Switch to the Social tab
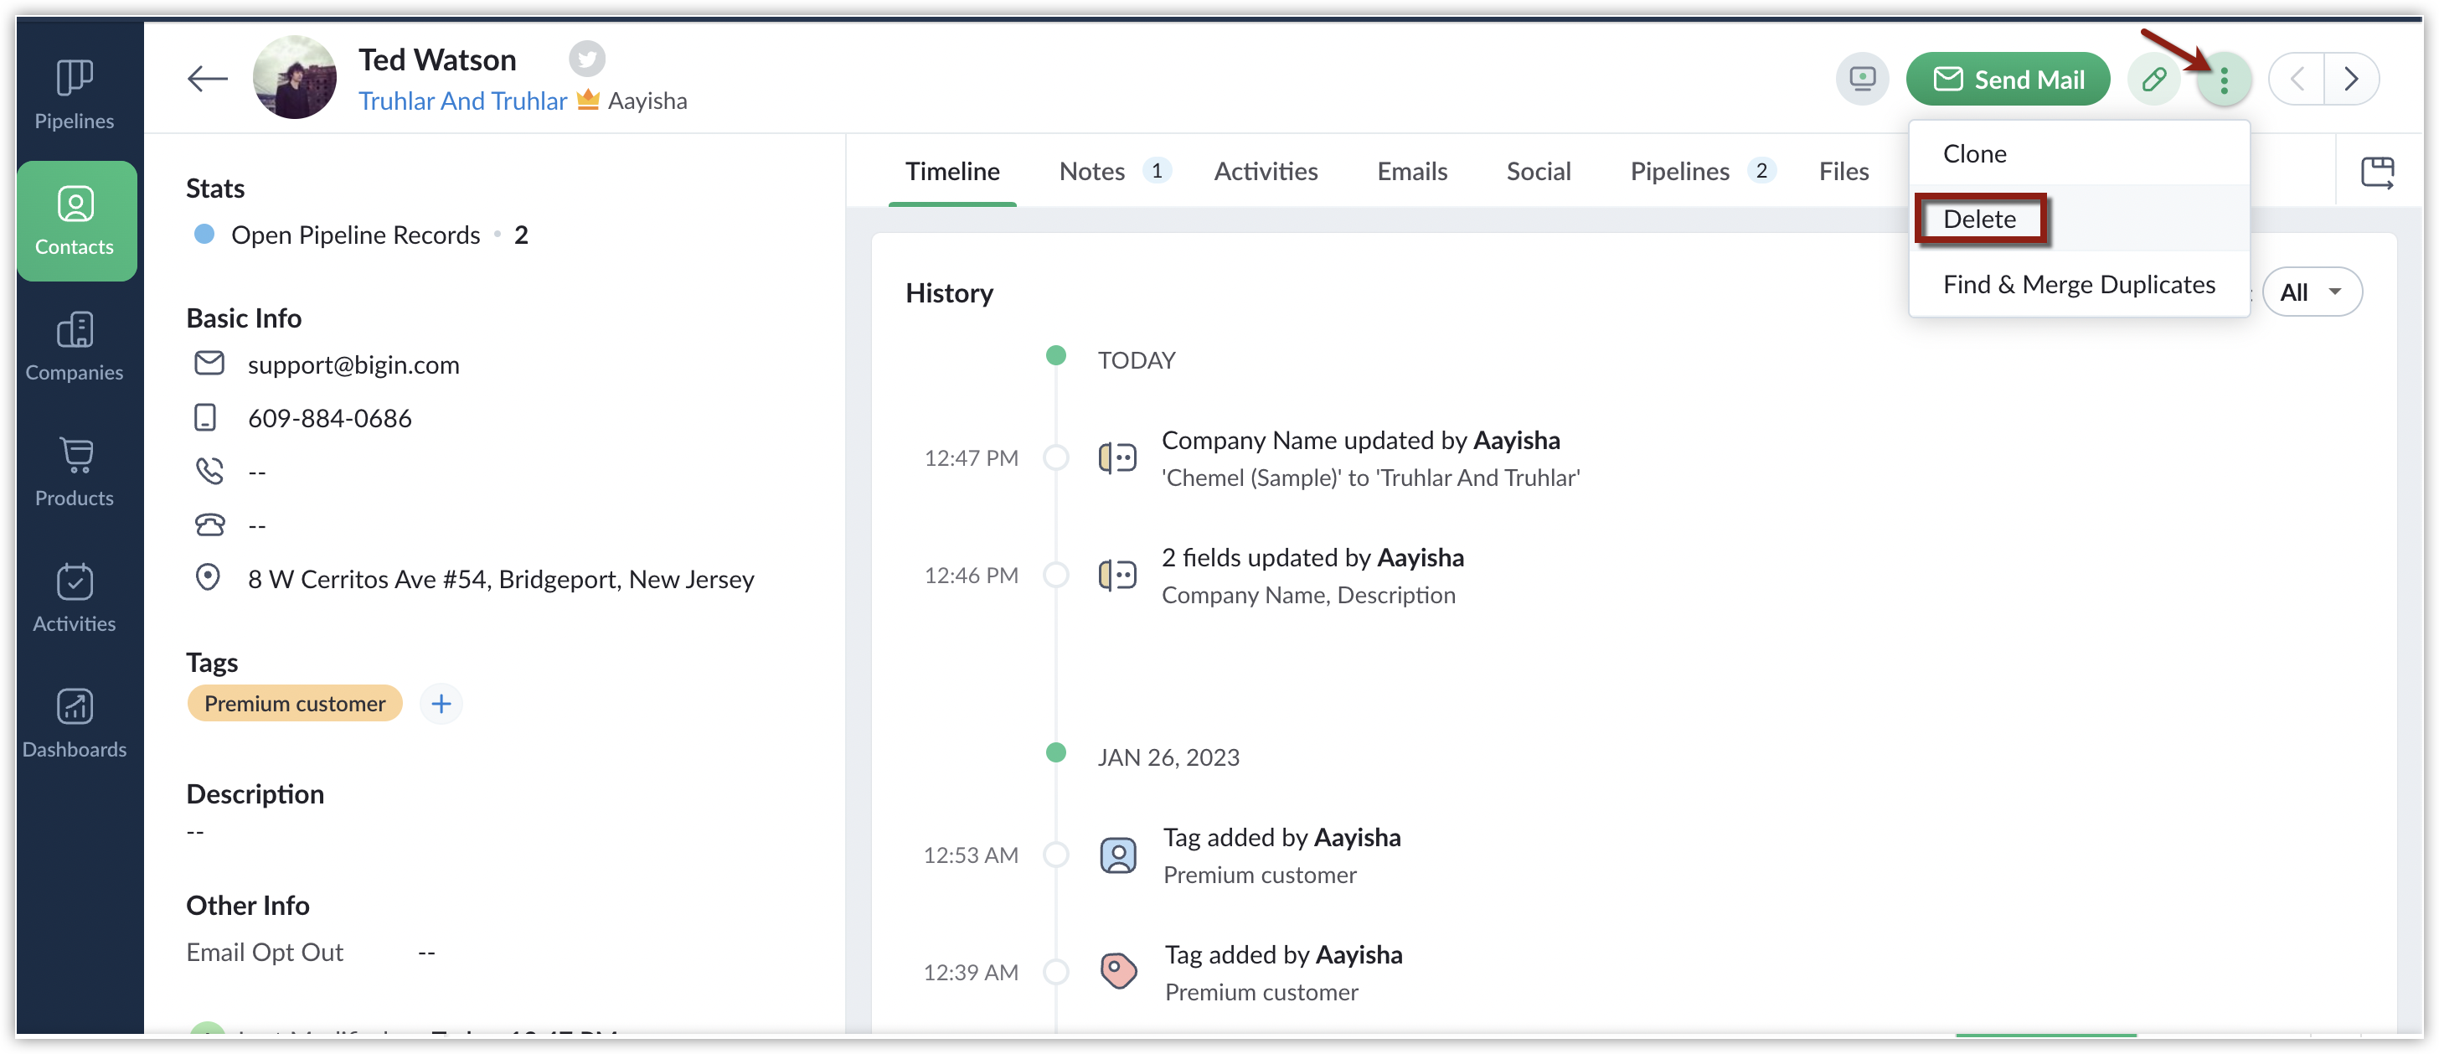 1538,172
